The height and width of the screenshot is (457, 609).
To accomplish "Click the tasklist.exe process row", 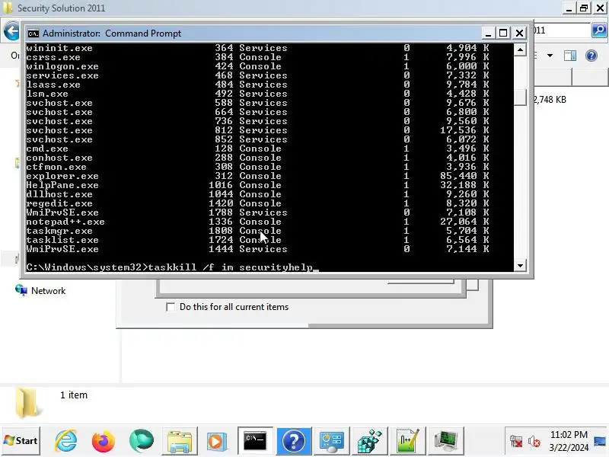I will [257, 240].
